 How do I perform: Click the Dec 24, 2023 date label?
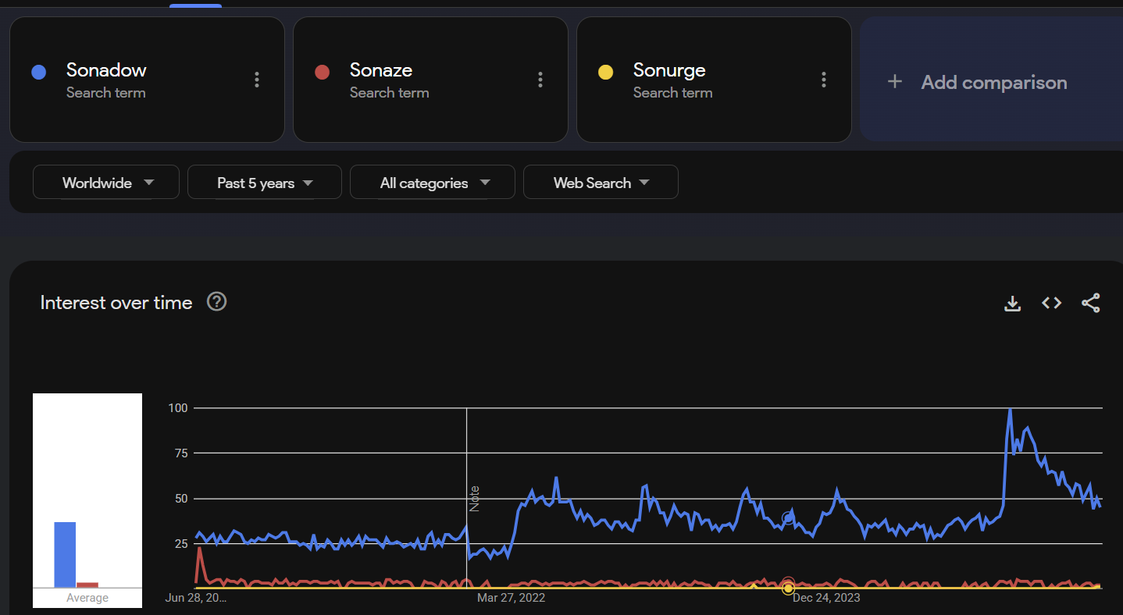[826, 598]
